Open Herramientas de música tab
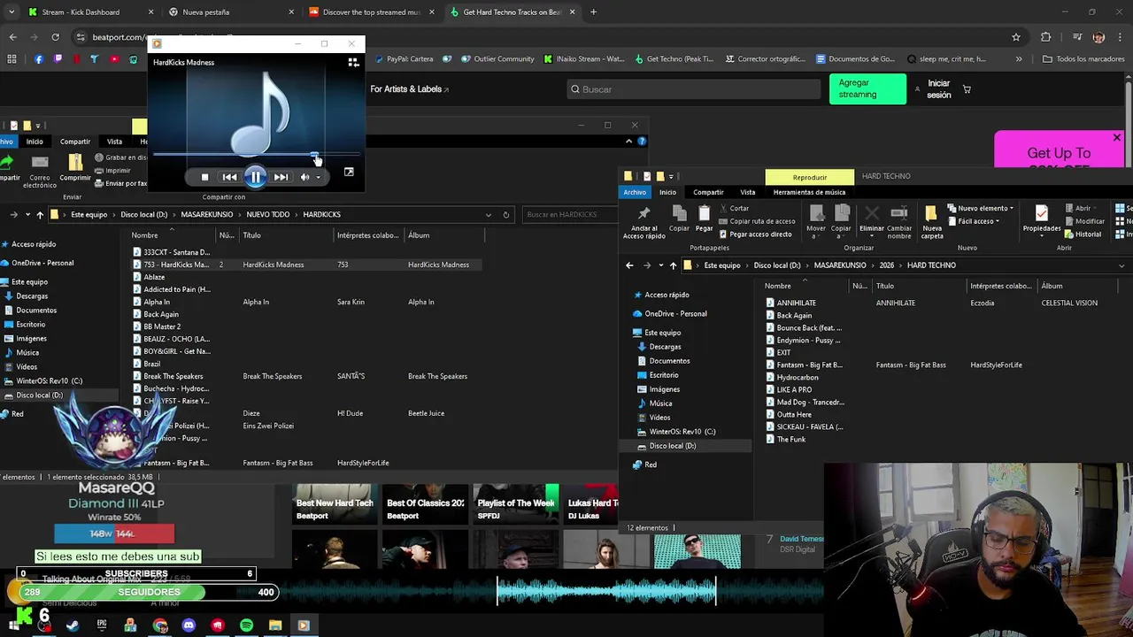Screen dimensions: 1133x637 (x=809, y=192)
